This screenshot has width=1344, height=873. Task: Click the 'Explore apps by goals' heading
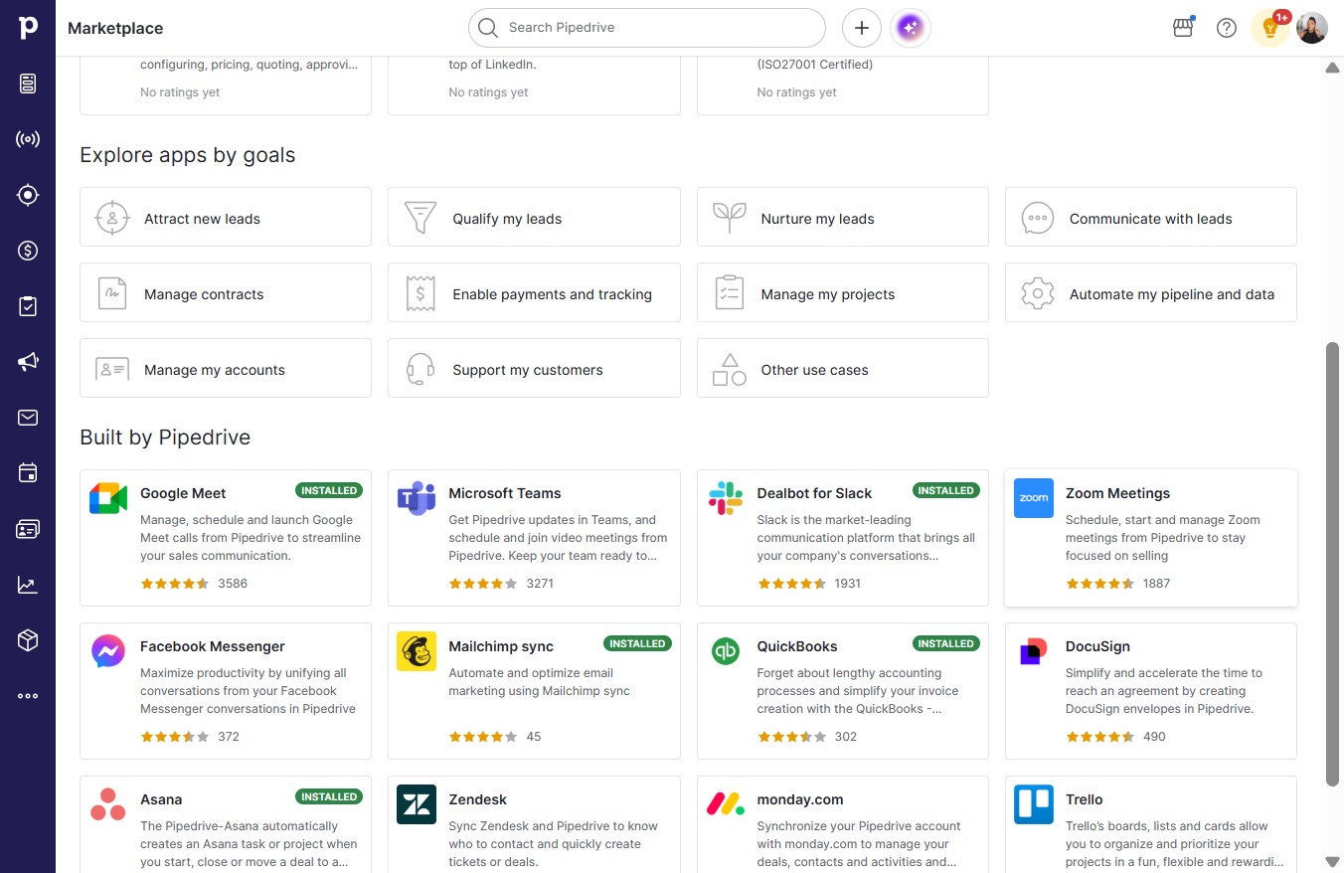(188, 155)
